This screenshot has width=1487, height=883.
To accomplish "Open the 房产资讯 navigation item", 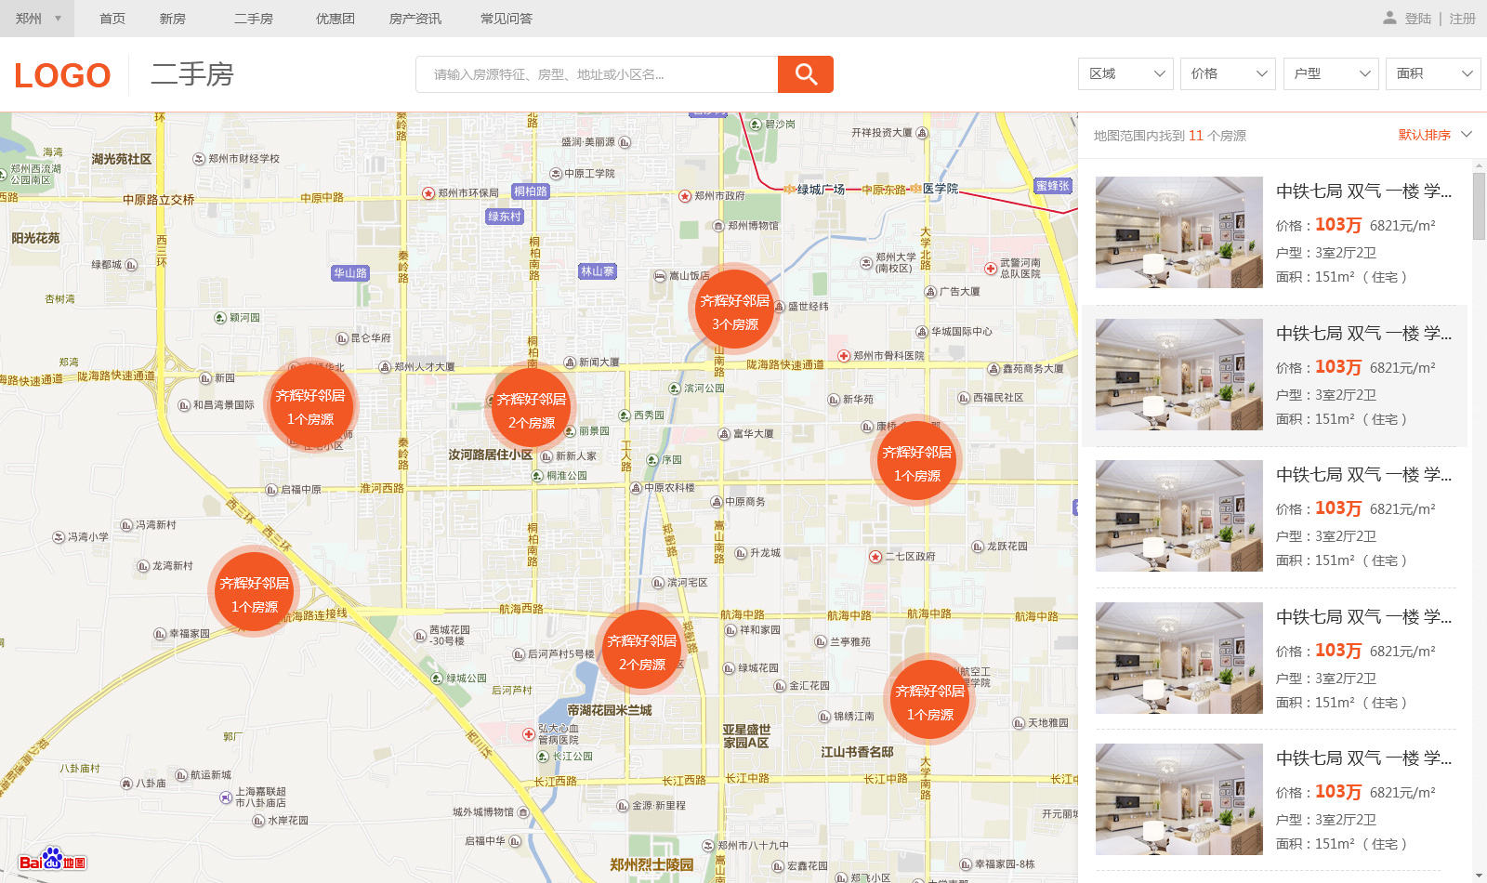I will (415, 19).
